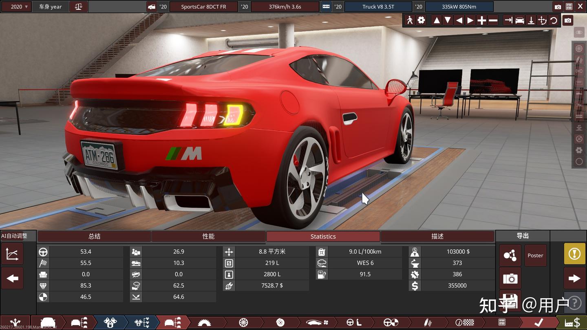Rotate view left with left arrow
The height and width of the screenshot is (330, 587).
tap(459, 20)
